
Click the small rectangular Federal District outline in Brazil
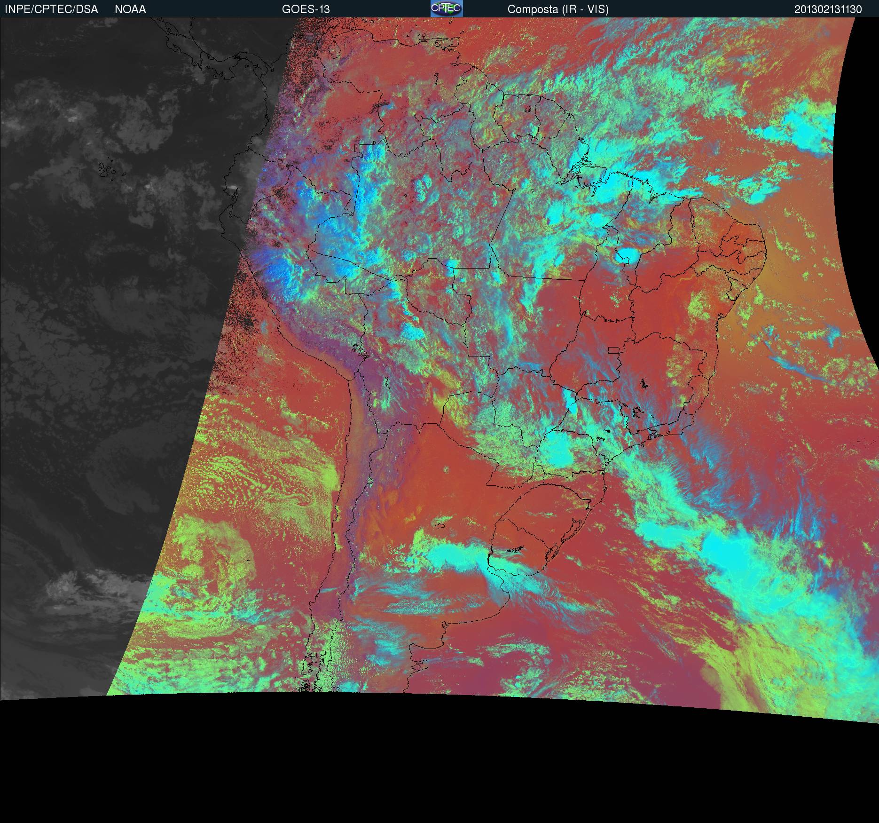[x=613, y=350]
